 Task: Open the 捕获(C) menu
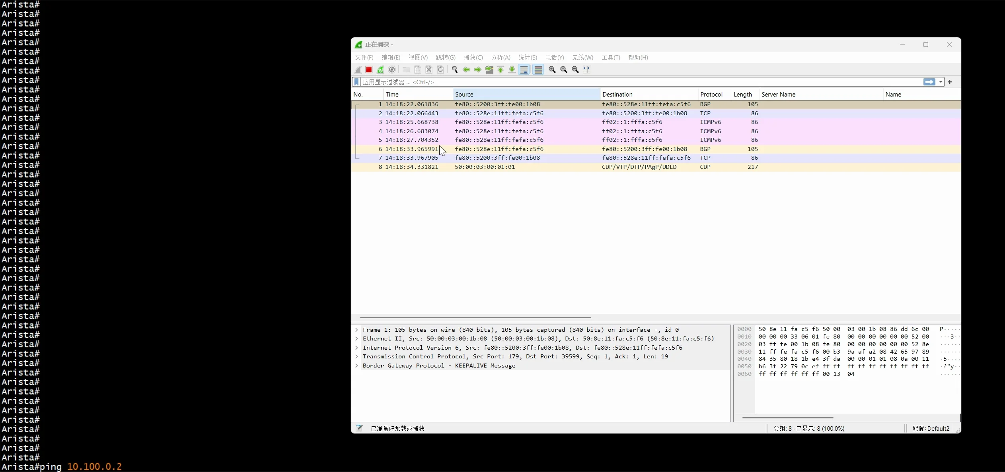[473, 58]
